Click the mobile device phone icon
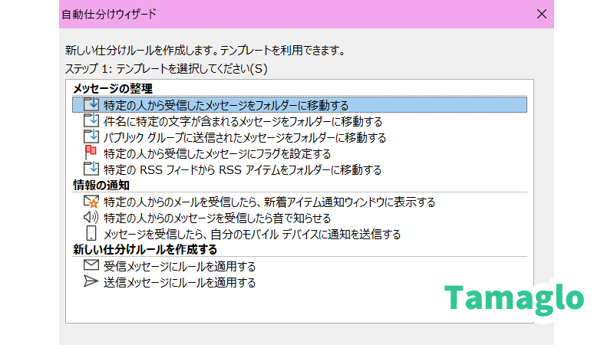Image resolution: width=614 pixels, height=345 pixels. pyautogui.click(x=91, y=234)
